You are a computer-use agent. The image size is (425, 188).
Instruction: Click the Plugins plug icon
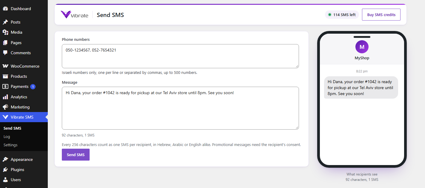click(x=5, y=170)
